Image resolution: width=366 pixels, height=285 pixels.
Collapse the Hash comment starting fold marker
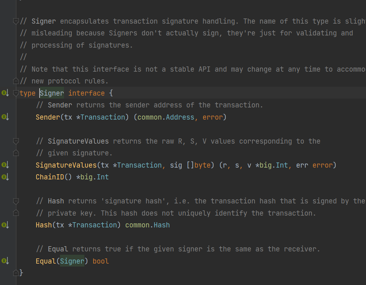tap(16, 201)
